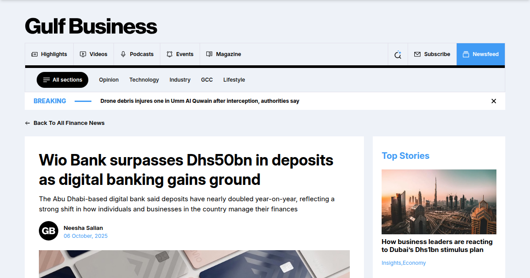The image size is (530, 278).
Task: Click the Subscribe envelope icon
Action: click(417, 54)
